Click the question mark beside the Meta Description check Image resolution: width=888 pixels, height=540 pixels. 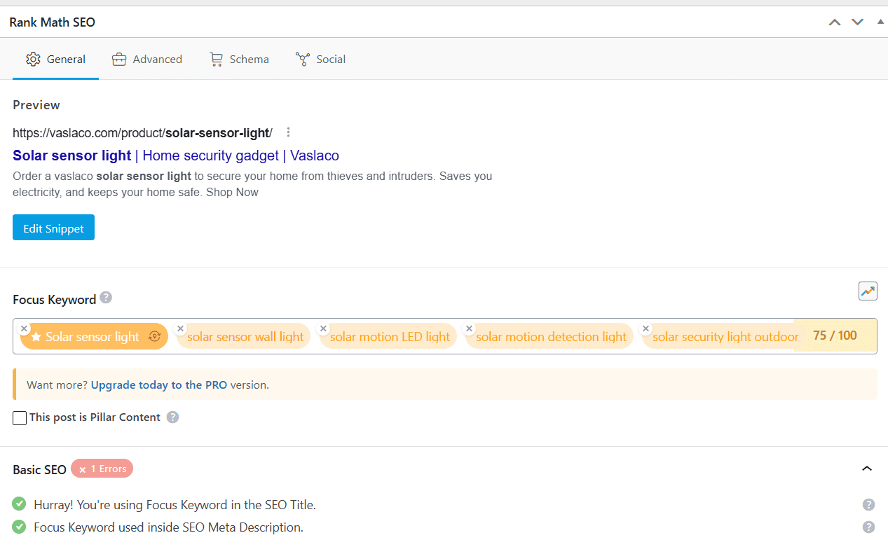[868, 527]
